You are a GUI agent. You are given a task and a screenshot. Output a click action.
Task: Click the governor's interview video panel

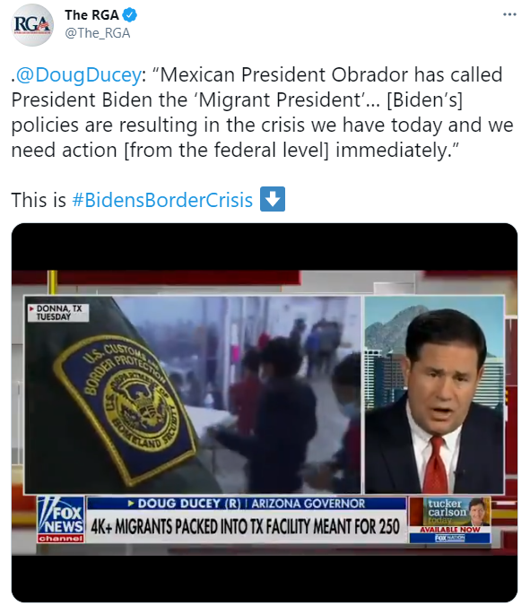pos(434,394)
